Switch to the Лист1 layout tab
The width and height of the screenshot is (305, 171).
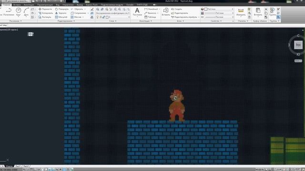coord(18,166)
